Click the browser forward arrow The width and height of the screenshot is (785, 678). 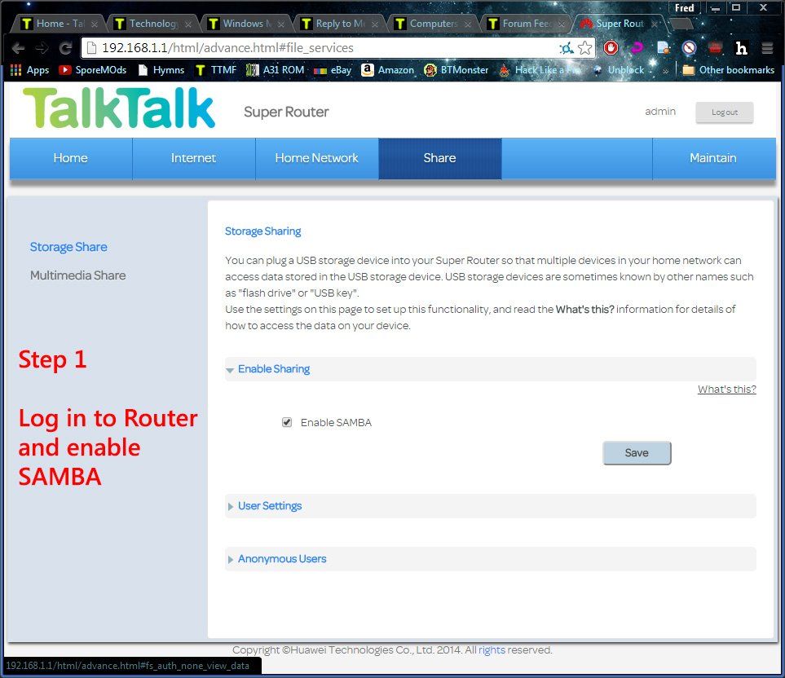[42, 48]
